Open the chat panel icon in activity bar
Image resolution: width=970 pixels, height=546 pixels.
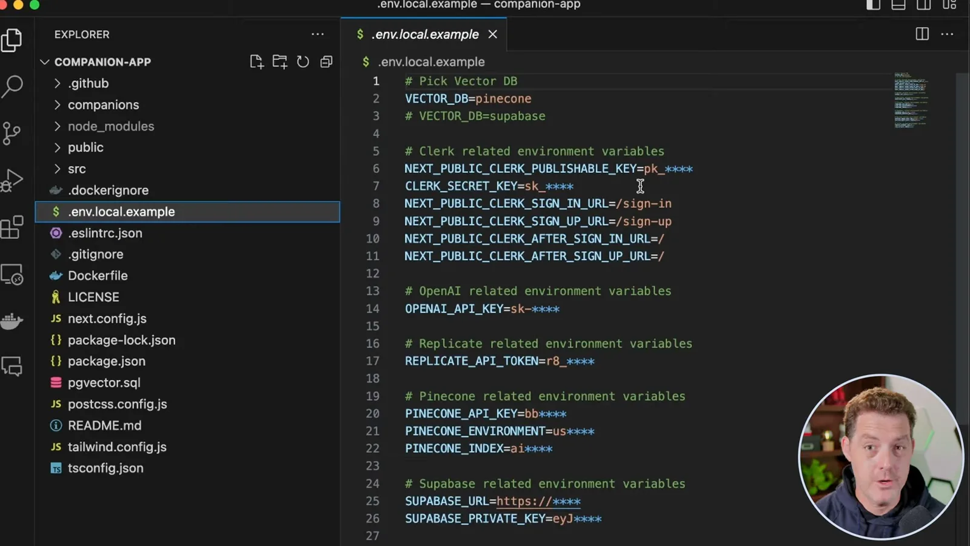(x=12, y=366)
